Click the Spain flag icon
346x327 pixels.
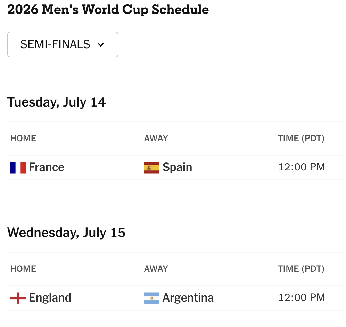[152, 168]
